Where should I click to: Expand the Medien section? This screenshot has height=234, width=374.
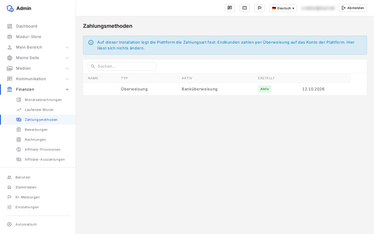click(x=38, y=68)
